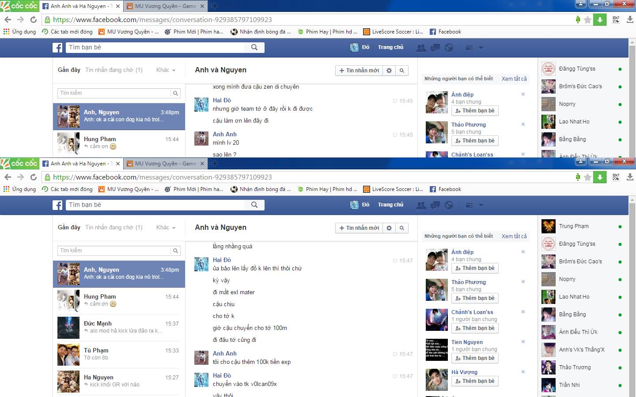Screen dimensions: 636x397
Task: Open the Xem tất cả link in lower window
Action: (514, 236)
